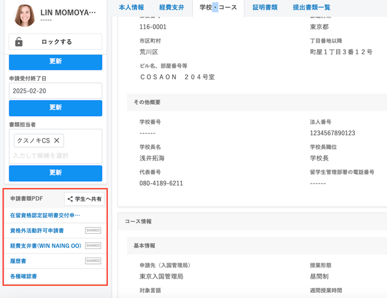Open the 資格外活動許可申請書 link
The image size is (387, 298).
pos(37,230)
